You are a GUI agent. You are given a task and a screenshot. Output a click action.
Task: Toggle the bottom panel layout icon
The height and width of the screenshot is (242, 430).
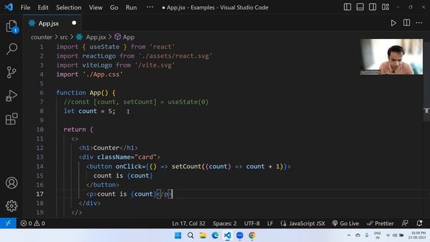pyautogui.click(x=360, y=7)
